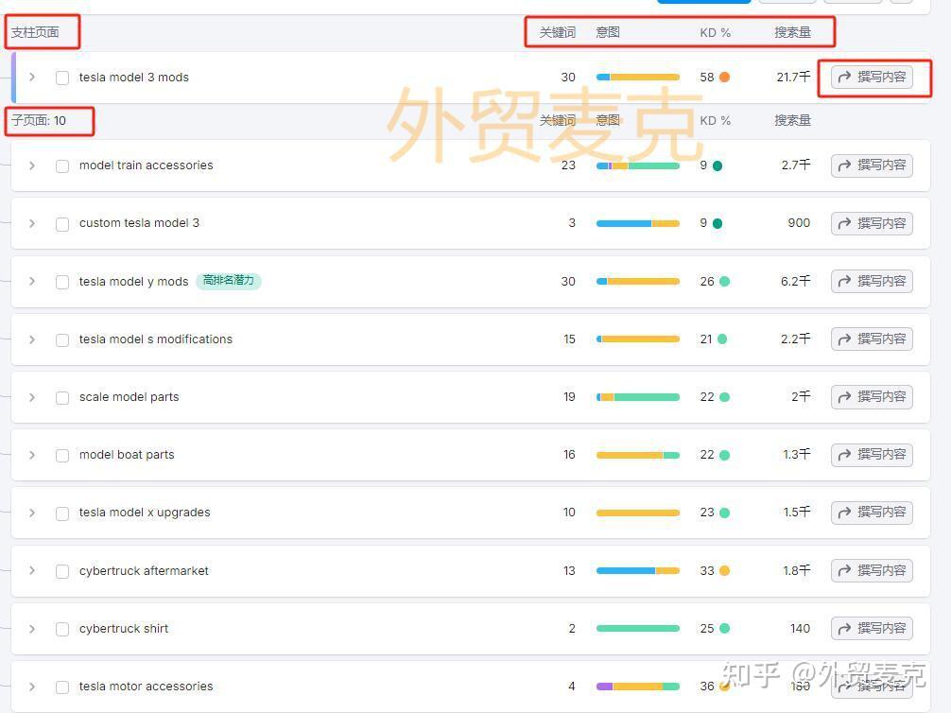Check the tesla model s modifications checkbox
951x713 pixels.
coord(61,339)
